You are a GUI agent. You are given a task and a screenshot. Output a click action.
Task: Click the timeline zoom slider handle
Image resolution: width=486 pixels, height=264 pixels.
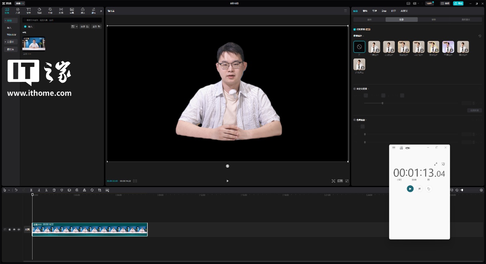[462, 190]
